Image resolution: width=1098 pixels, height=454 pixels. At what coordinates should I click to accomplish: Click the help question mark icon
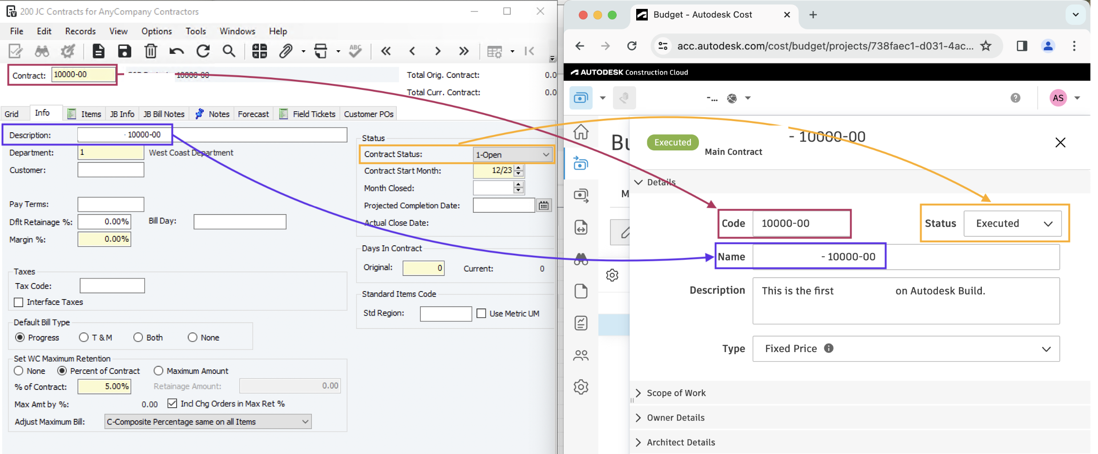point(1015,98)
